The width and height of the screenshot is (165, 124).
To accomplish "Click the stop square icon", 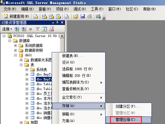I will pyautogui.click(x=31, y=29).
